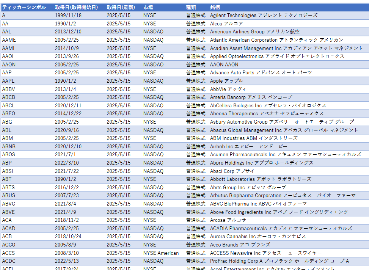Select the Agilent Technologies name cell
The width and height of the screenshot is (369, 270).
pyautogui.click(x=264, y=15)
